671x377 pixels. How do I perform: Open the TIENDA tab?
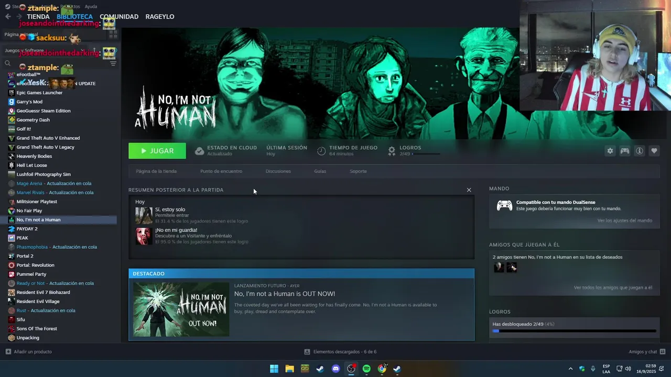click(38, 17)
